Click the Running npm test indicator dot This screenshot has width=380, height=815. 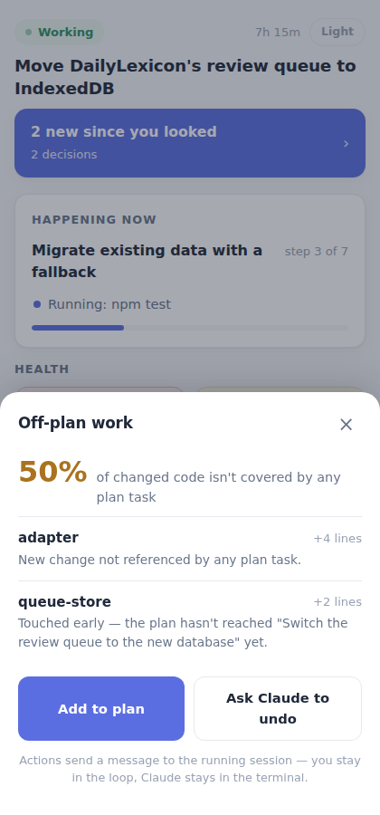point(37,304)
